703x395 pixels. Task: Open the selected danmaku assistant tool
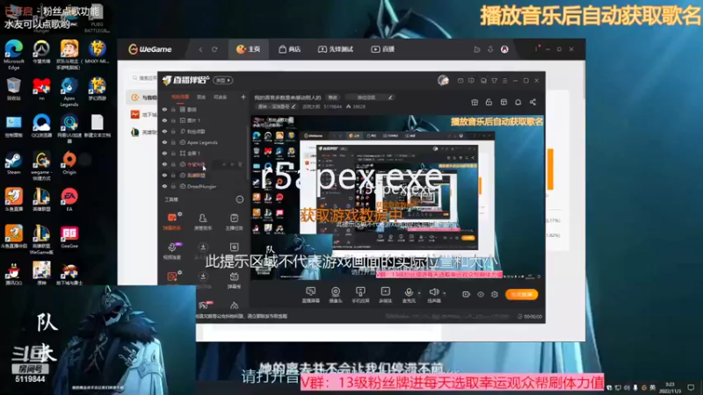(x=172, y=221)
